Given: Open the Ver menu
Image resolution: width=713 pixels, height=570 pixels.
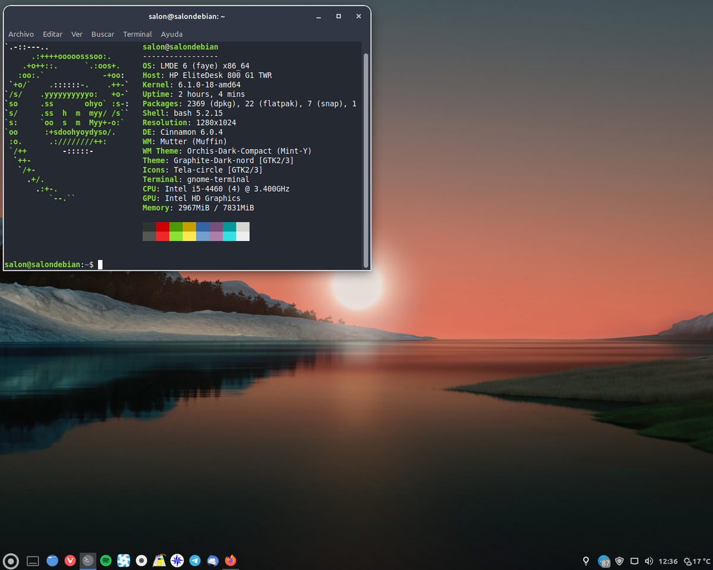Looking at the screenshot, I should 77,34.
